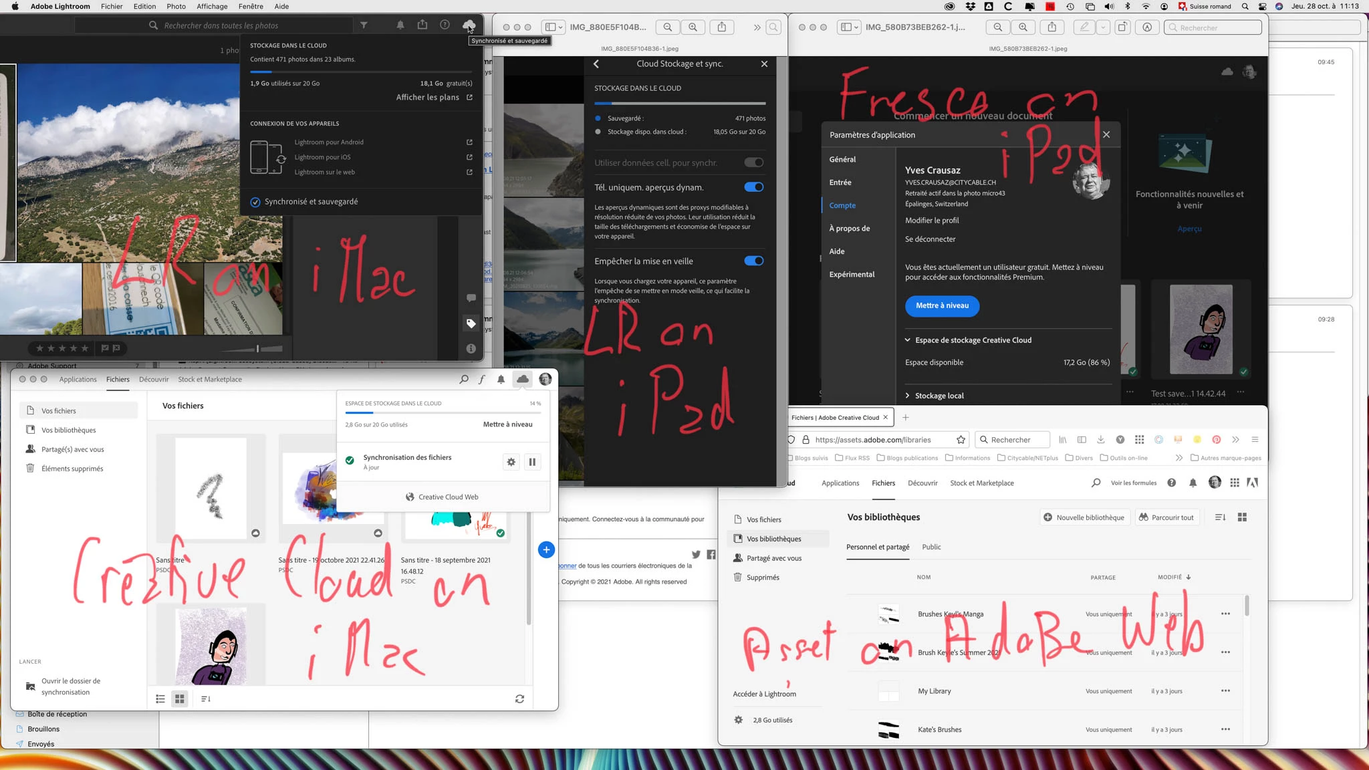Switch to grid view in libraries
Screen dimensions: 1369x770
pyautogui.click(x=1242, y=517)
